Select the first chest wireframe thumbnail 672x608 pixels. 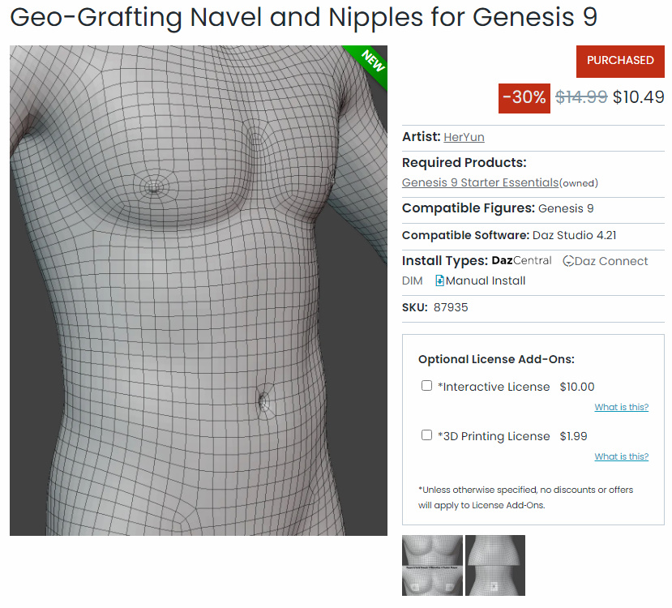click(x=432, y=565)
